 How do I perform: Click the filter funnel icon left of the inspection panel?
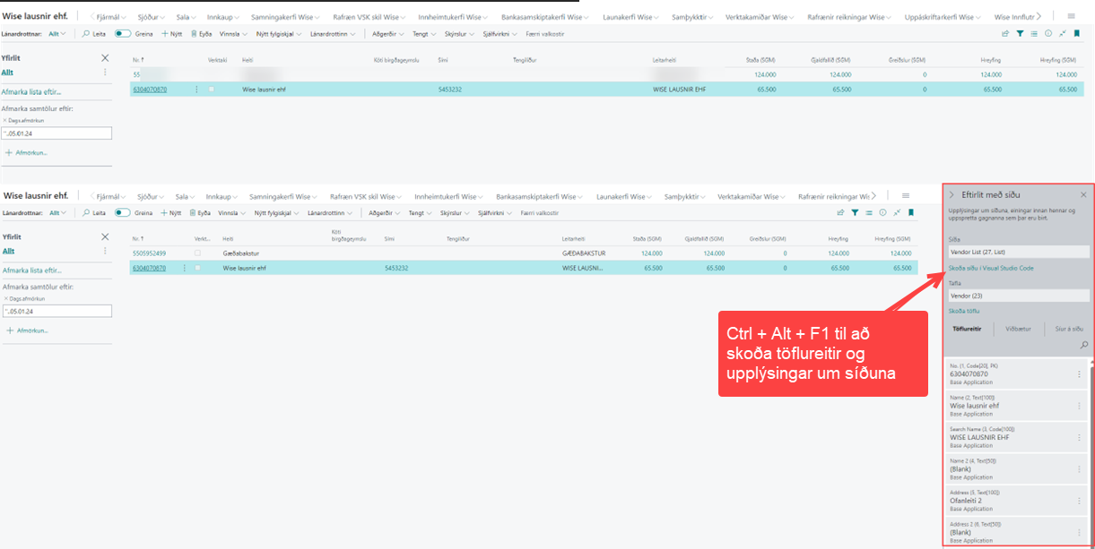855,213
